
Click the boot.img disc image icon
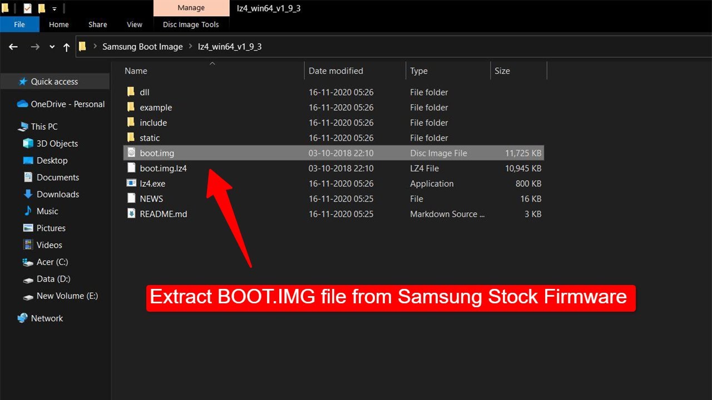pyautogui.click(x=131, y=153)
